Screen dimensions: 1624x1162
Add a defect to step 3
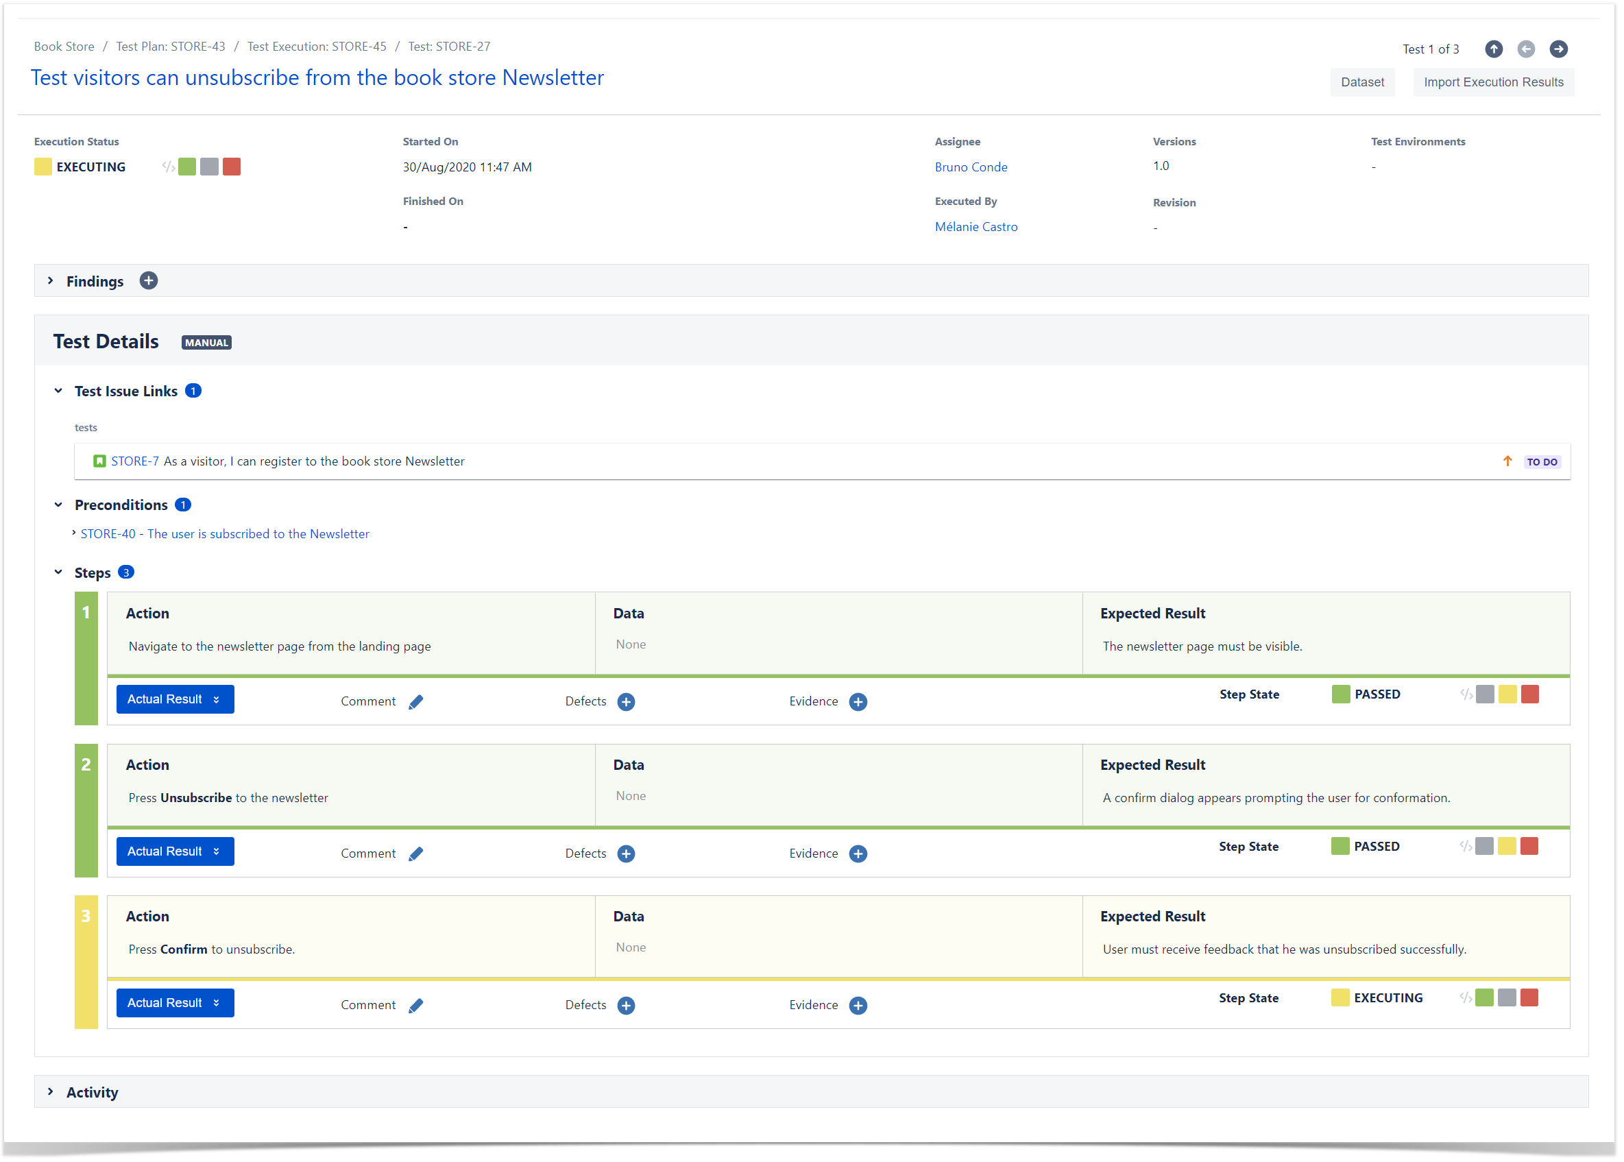(626, 1005)
